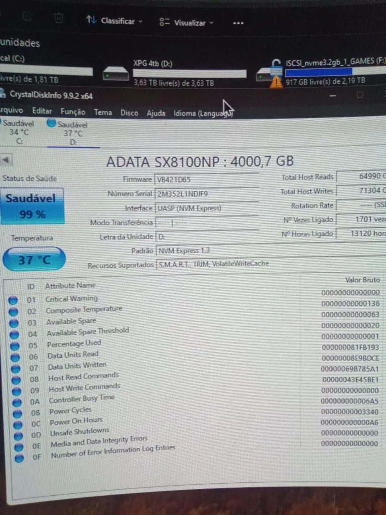Viewport: 386px width, 515px height.
Task: Select the ISCSI_nvme3.2gb_1_GAMES (F:) drive icon
Action: pos(270,74)
